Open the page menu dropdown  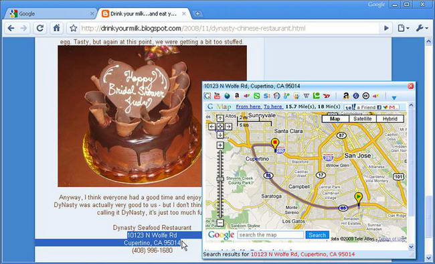[404, 28]
